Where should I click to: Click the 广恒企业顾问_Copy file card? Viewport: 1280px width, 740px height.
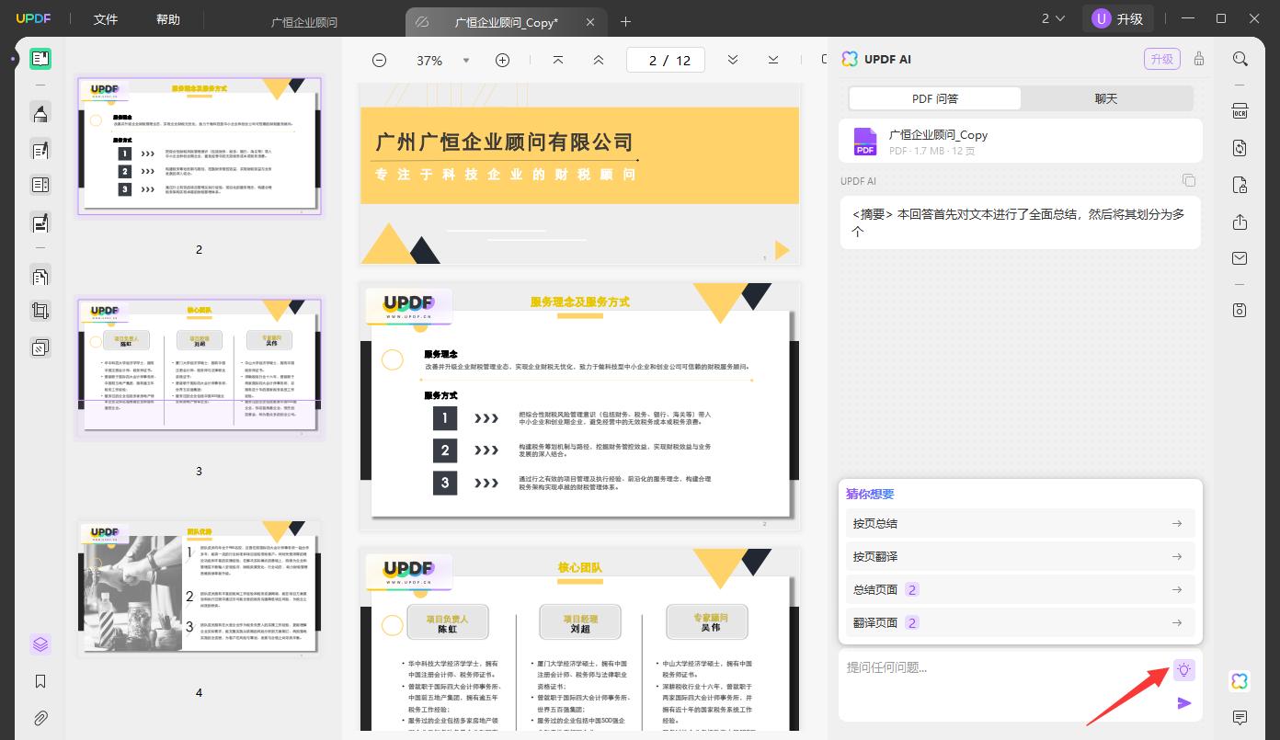1021,142
